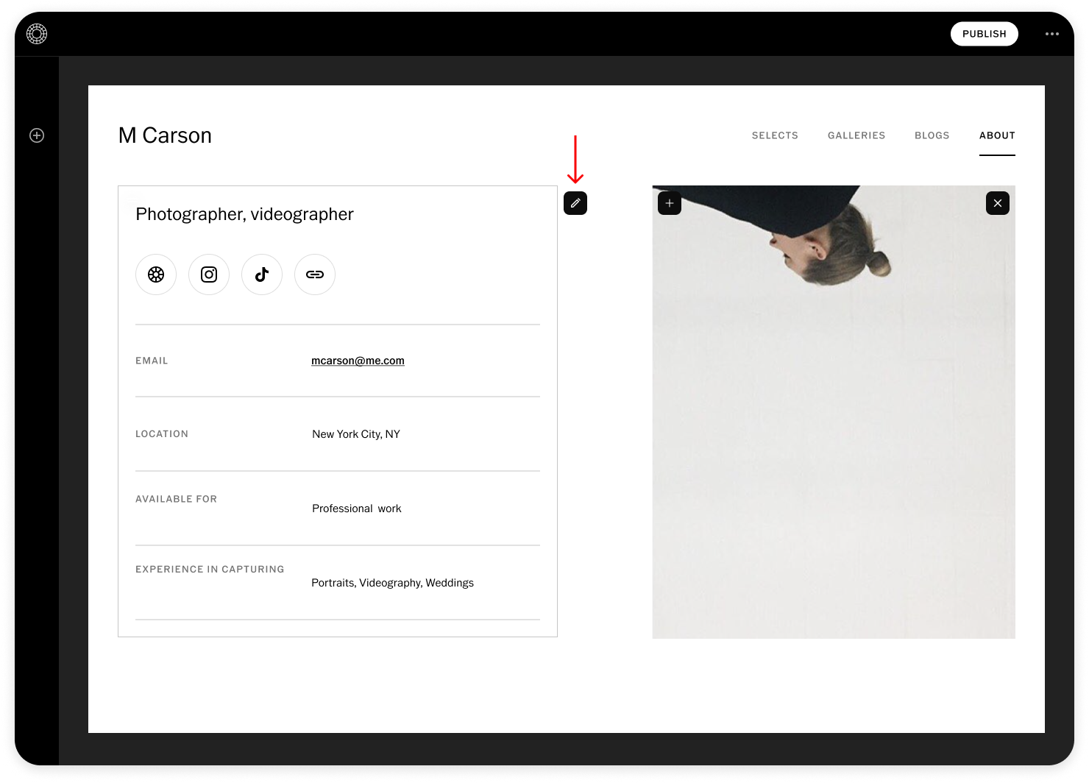Click the pencil edit icon for profile info
Image resolution: width=1089 pixels, height=783 pixels.
point(575,203)
